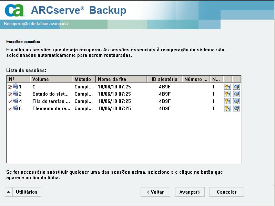Click the ID aleatória column header
Image resolution: width=275 pixels, height=206 pixels.
[x=164, y=79]
